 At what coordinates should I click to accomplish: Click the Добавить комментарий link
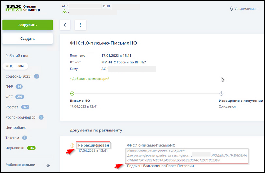tap(90, 79)
